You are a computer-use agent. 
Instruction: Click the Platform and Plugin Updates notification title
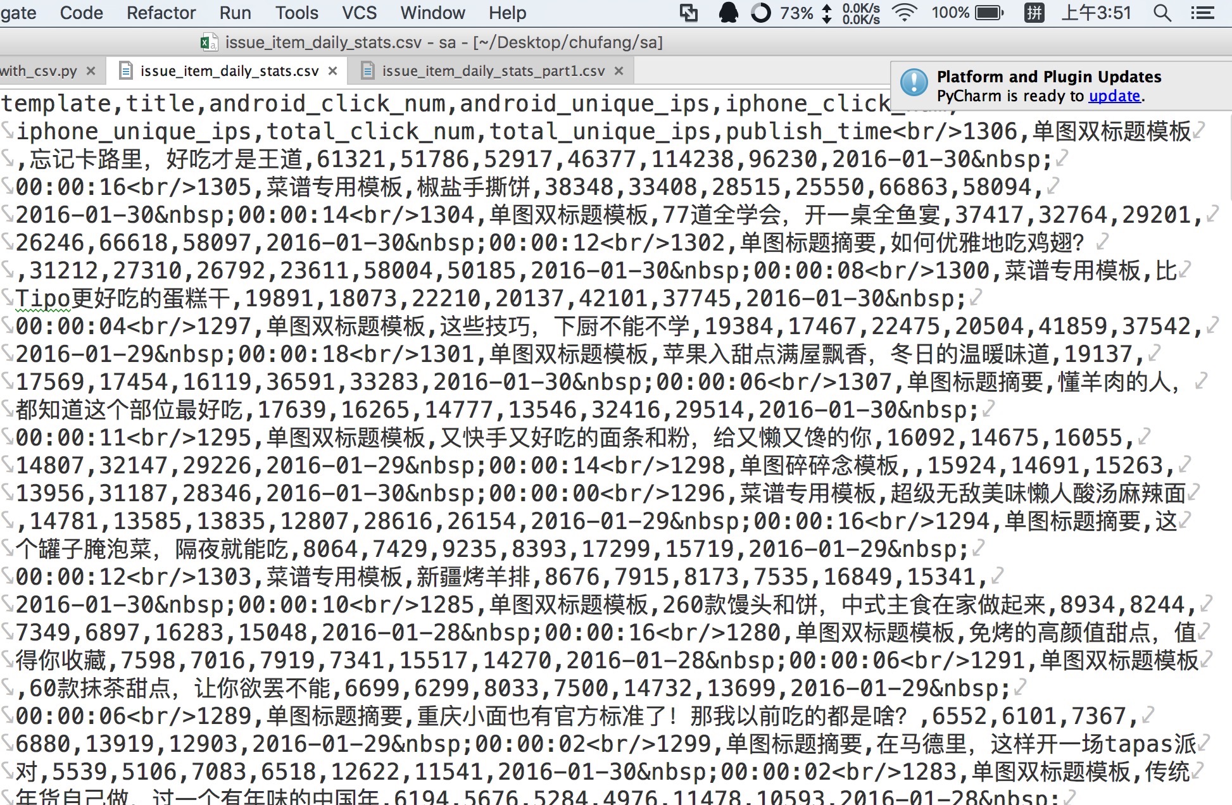(x=1049, y=77)
